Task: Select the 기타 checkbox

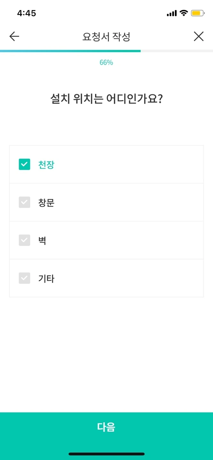Action: pyautogui.click(x=25, y=278)
